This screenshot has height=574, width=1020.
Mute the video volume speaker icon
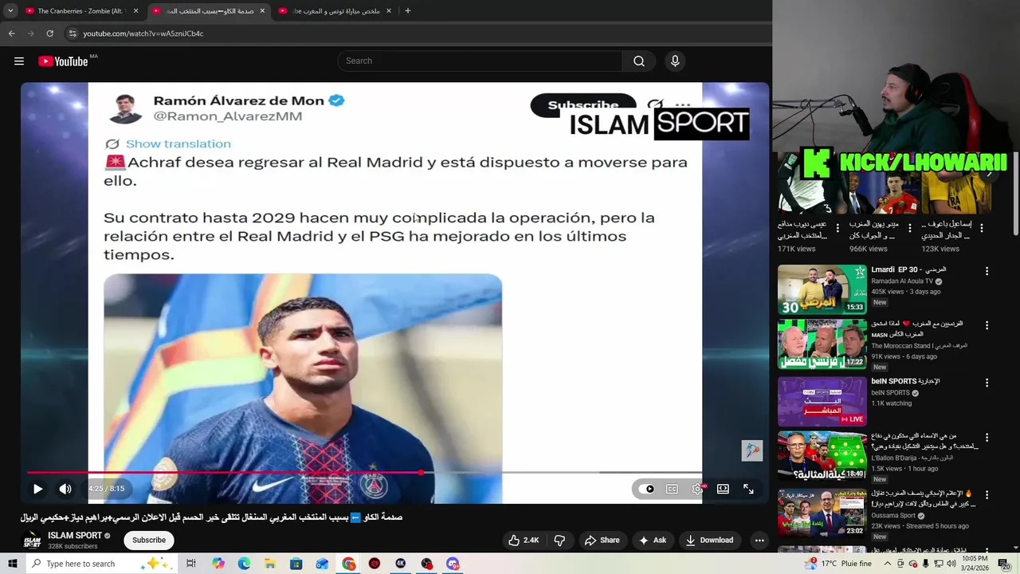pos(65,489)
